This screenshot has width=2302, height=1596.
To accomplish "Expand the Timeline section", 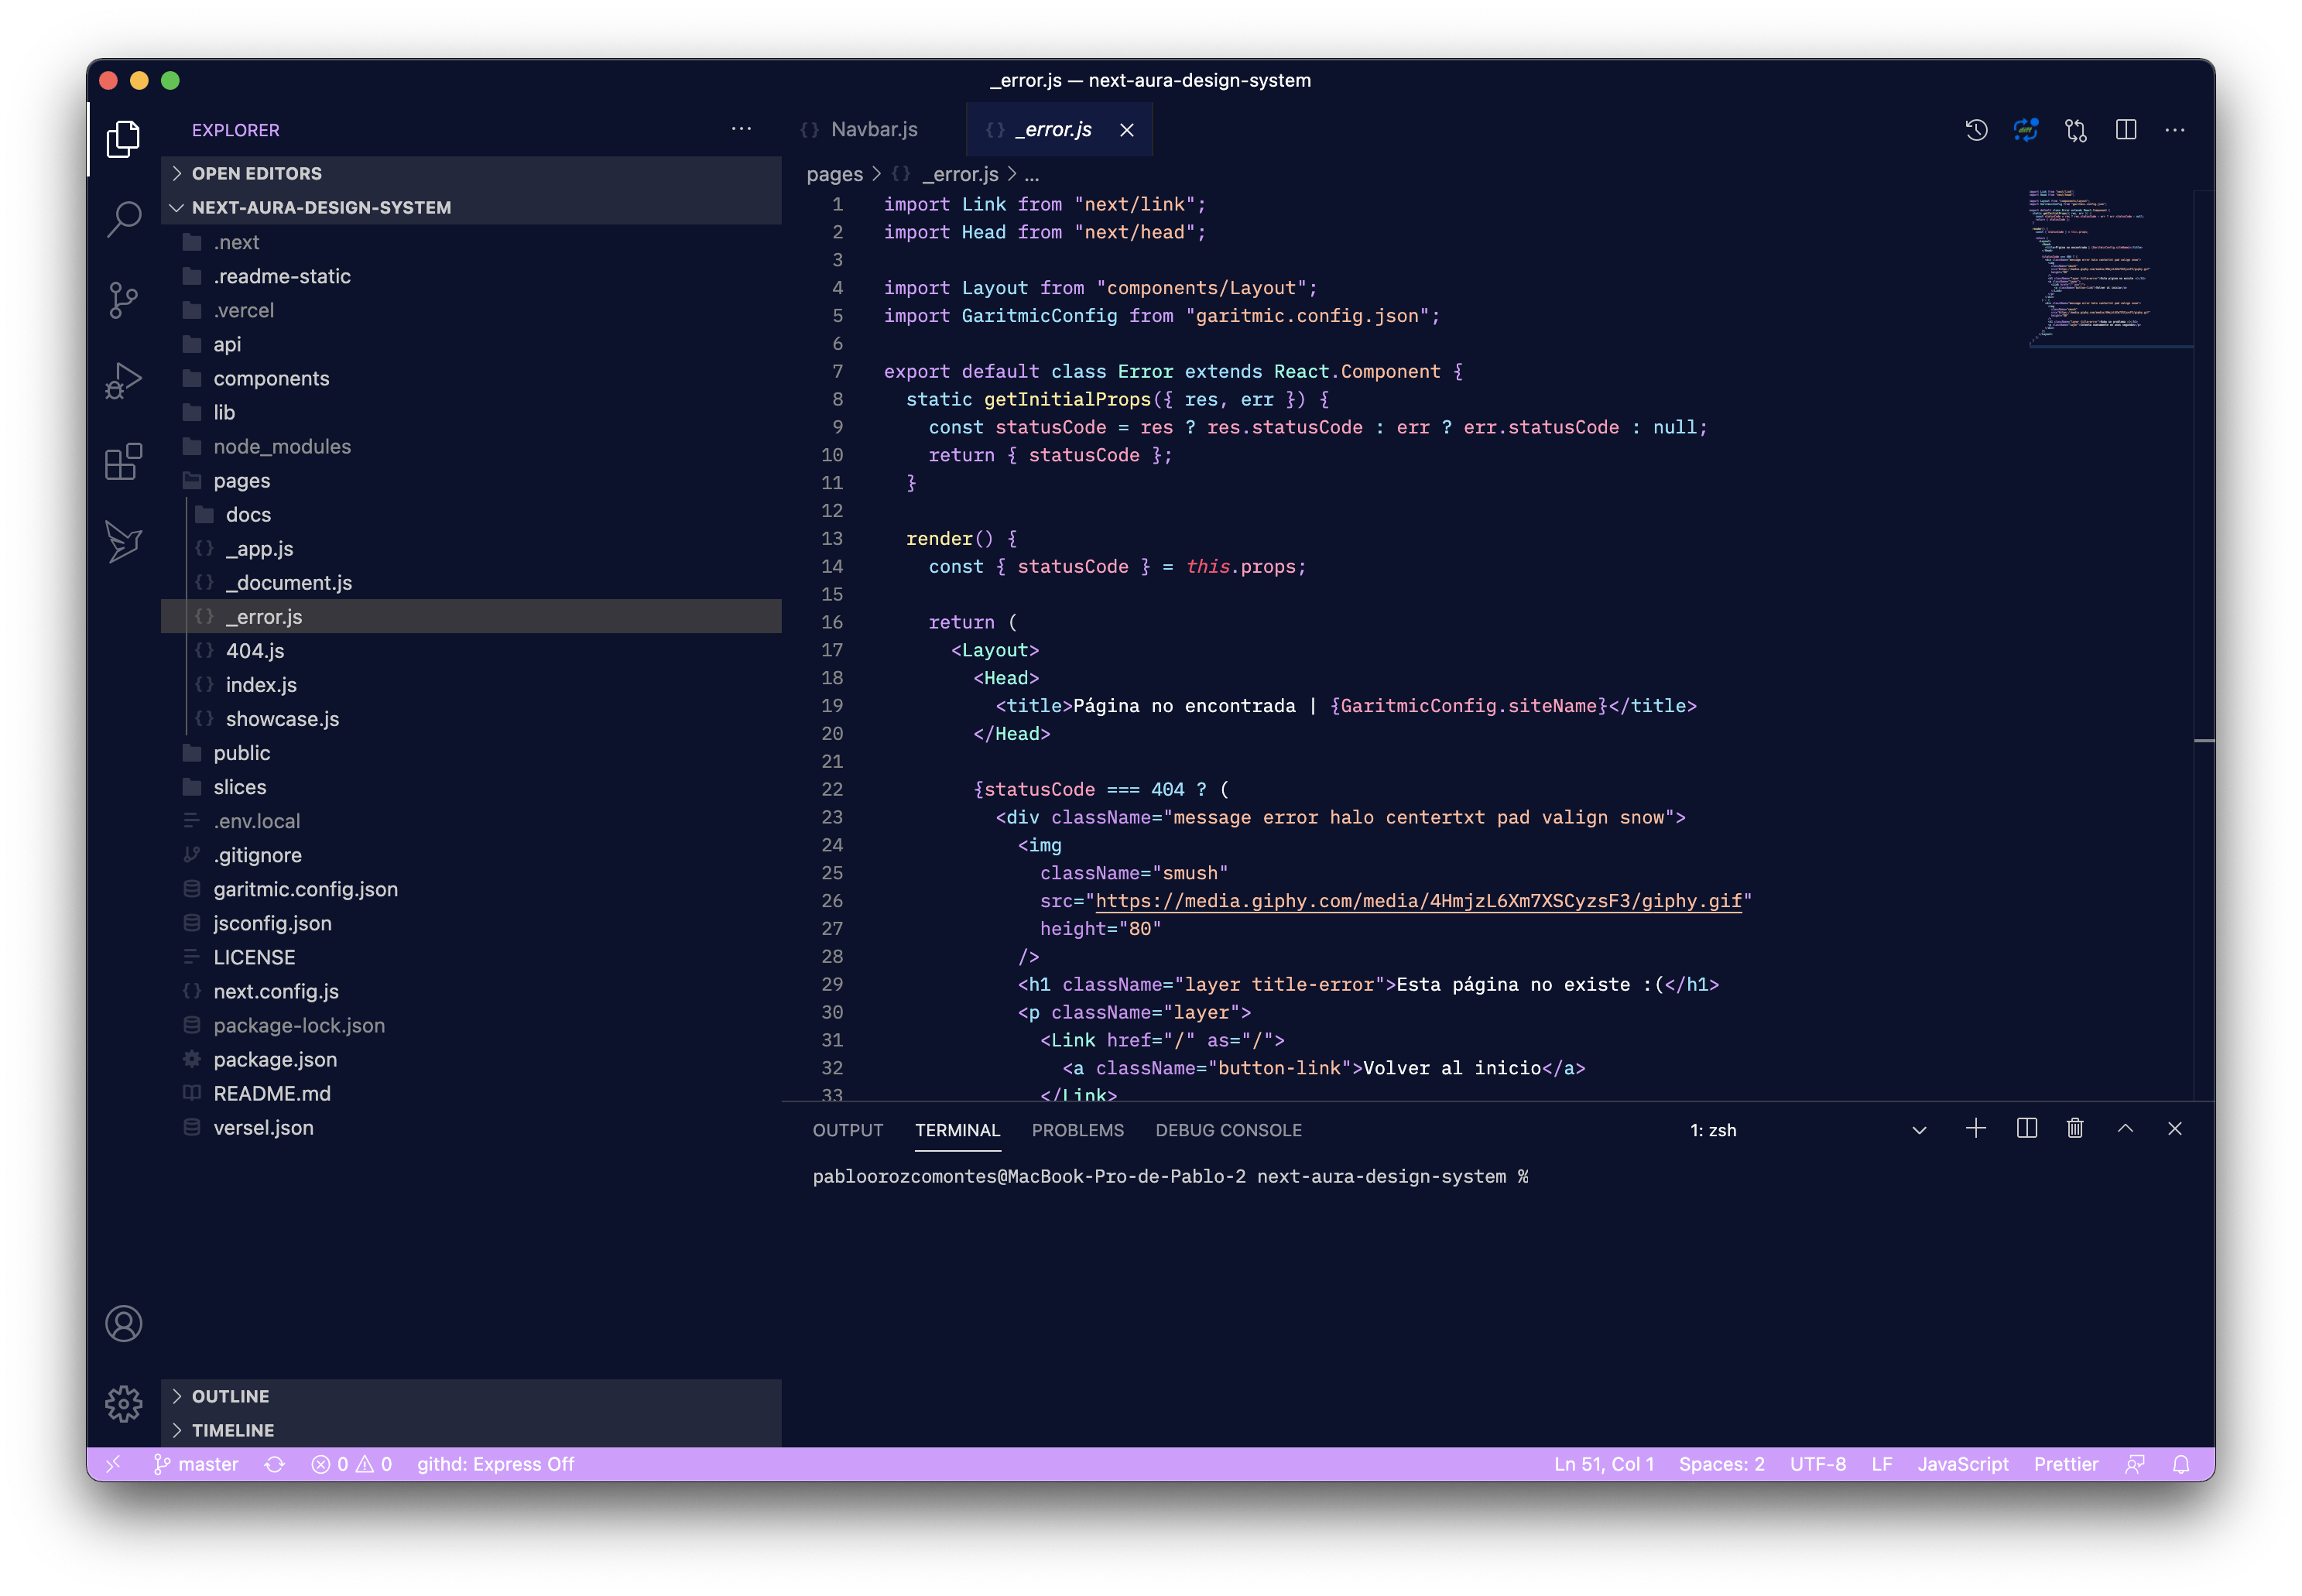I will tap(471, 1430).
